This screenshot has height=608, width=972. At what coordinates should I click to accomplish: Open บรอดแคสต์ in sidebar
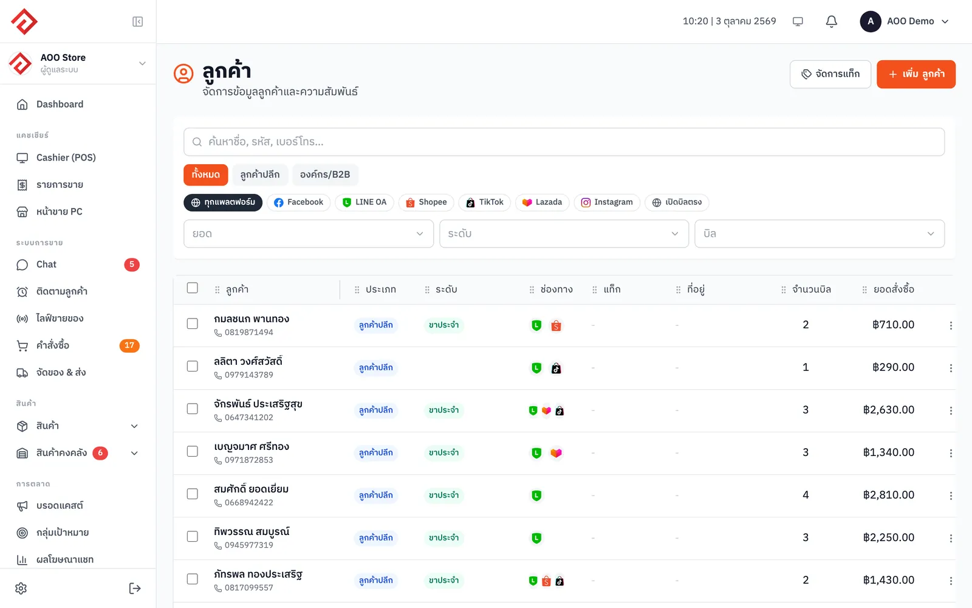(78, 506)
